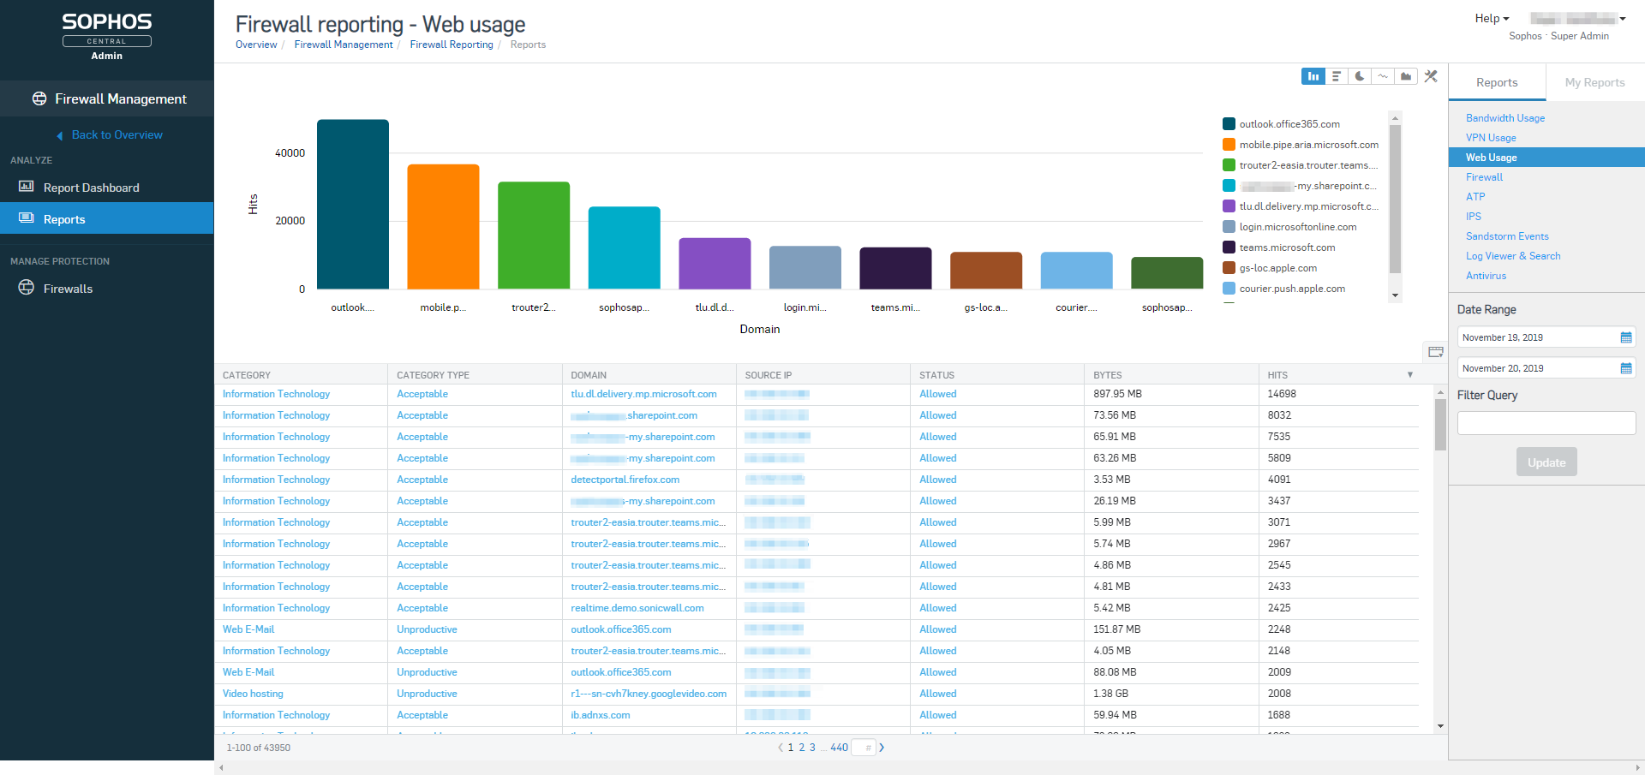Toggle teams.microsoft.com legend swatch
This screenshot has width=1645, height=775.
pos(1229,247)
